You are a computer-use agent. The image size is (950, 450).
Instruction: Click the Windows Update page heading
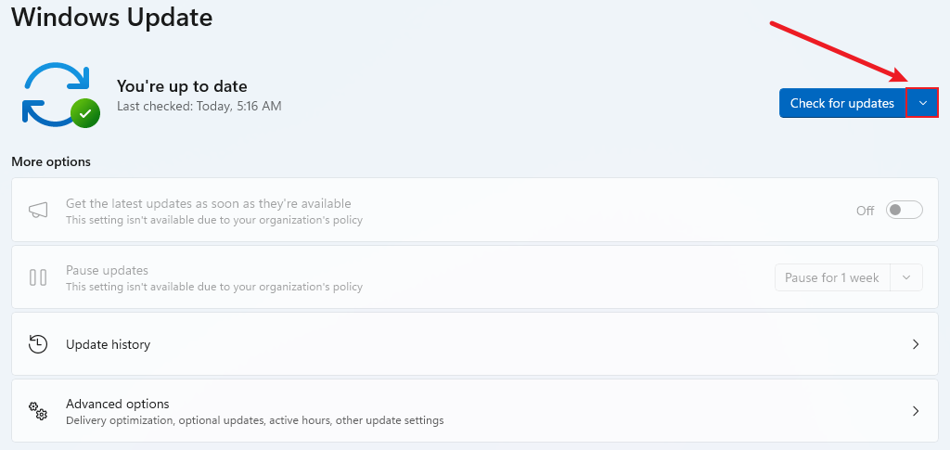coord(112,17)
